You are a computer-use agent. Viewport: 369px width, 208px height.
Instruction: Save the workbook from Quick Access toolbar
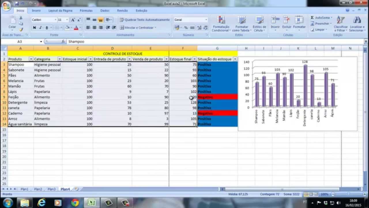click(17, 3)
